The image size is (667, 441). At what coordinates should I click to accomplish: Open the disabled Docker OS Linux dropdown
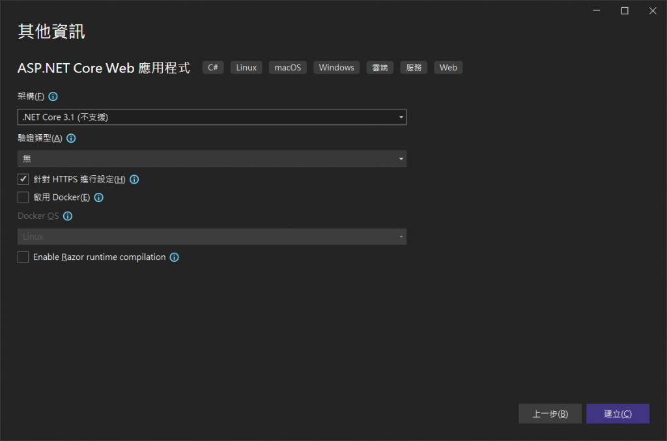pyautogui.click(x=212, y=236)
